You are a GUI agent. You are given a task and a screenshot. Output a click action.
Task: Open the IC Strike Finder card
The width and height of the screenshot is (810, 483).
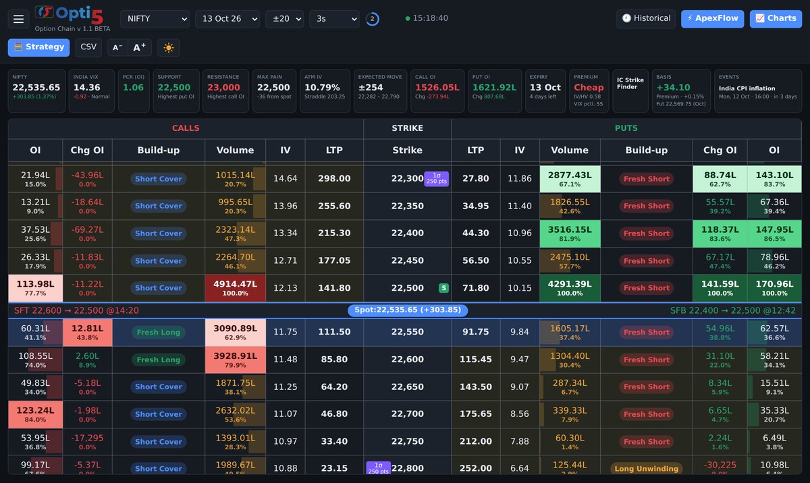coord(630,91)
